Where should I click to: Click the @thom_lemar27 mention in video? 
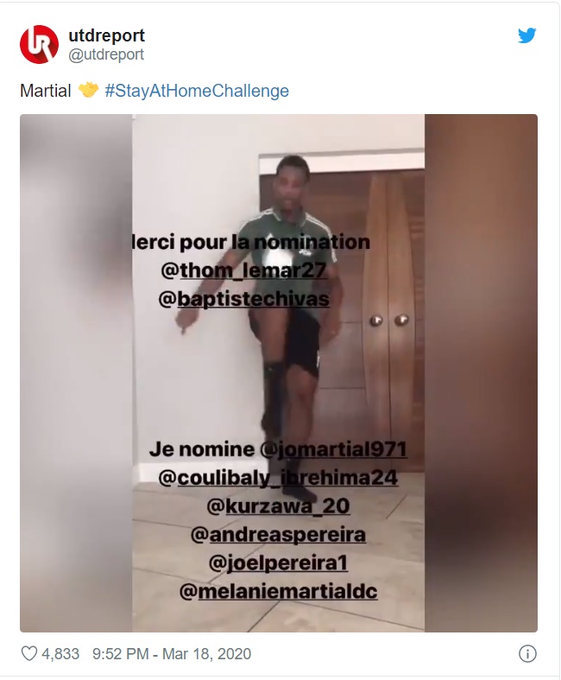coord(243,270)
